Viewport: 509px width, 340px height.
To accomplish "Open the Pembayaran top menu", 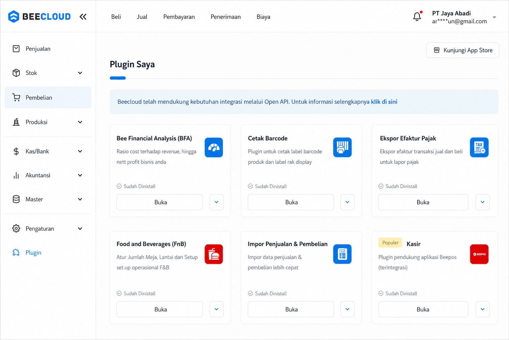I will click(179, 17).
